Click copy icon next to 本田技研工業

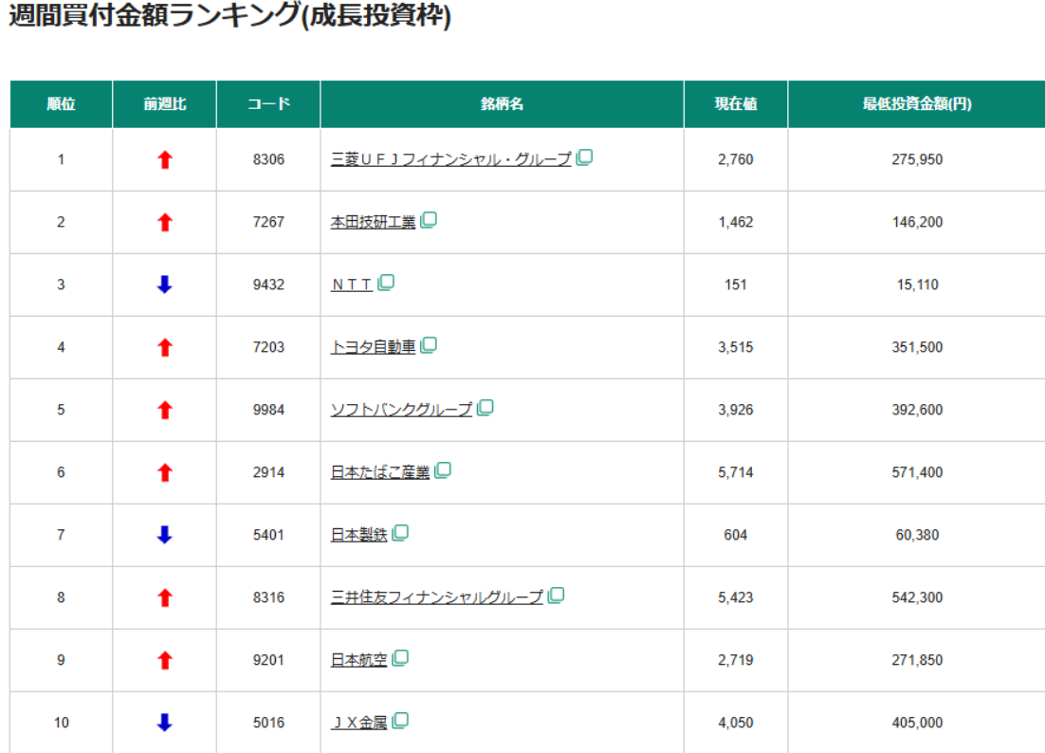coord(429,220)
